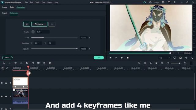
Task: Open the Tools menu
Action: 37,2
